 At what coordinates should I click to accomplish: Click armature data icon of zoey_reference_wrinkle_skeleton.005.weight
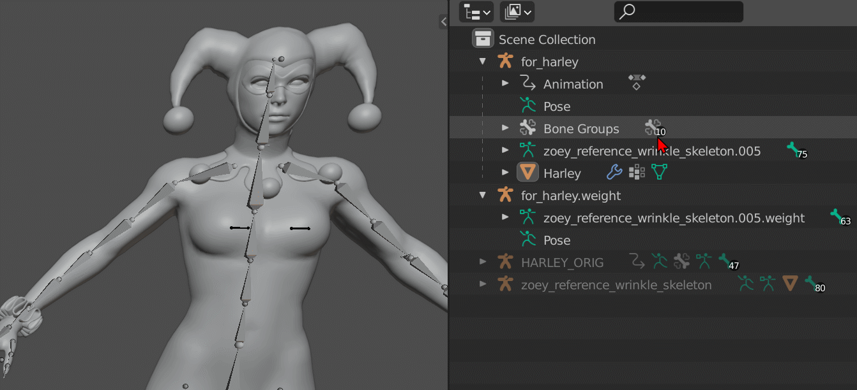click(527, 217)
